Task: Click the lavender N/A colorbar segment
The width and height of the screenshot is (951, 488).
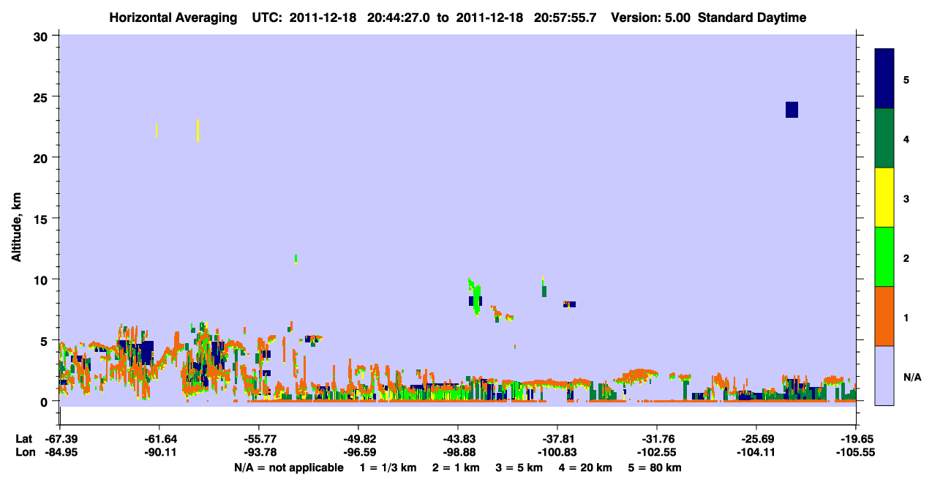Action: pyautogui.click(x=884, y=375)
